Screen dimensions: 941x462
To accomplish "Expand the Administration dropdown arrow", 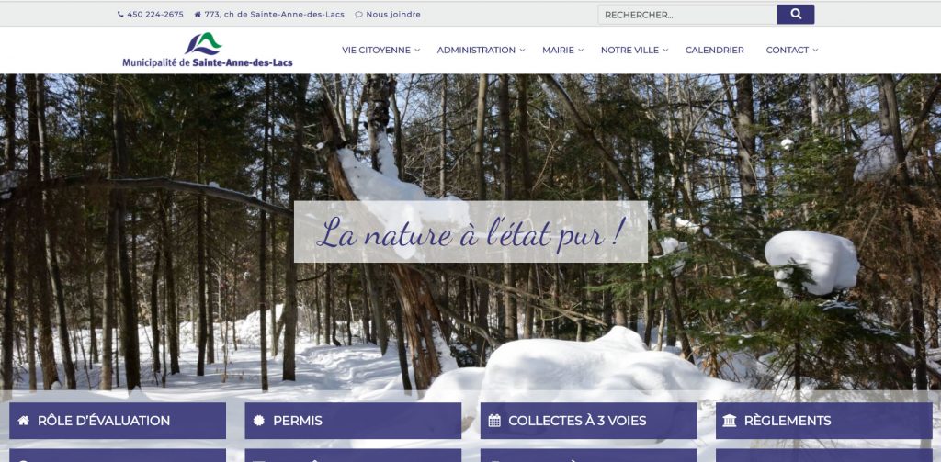I will [x=522, y=51].
